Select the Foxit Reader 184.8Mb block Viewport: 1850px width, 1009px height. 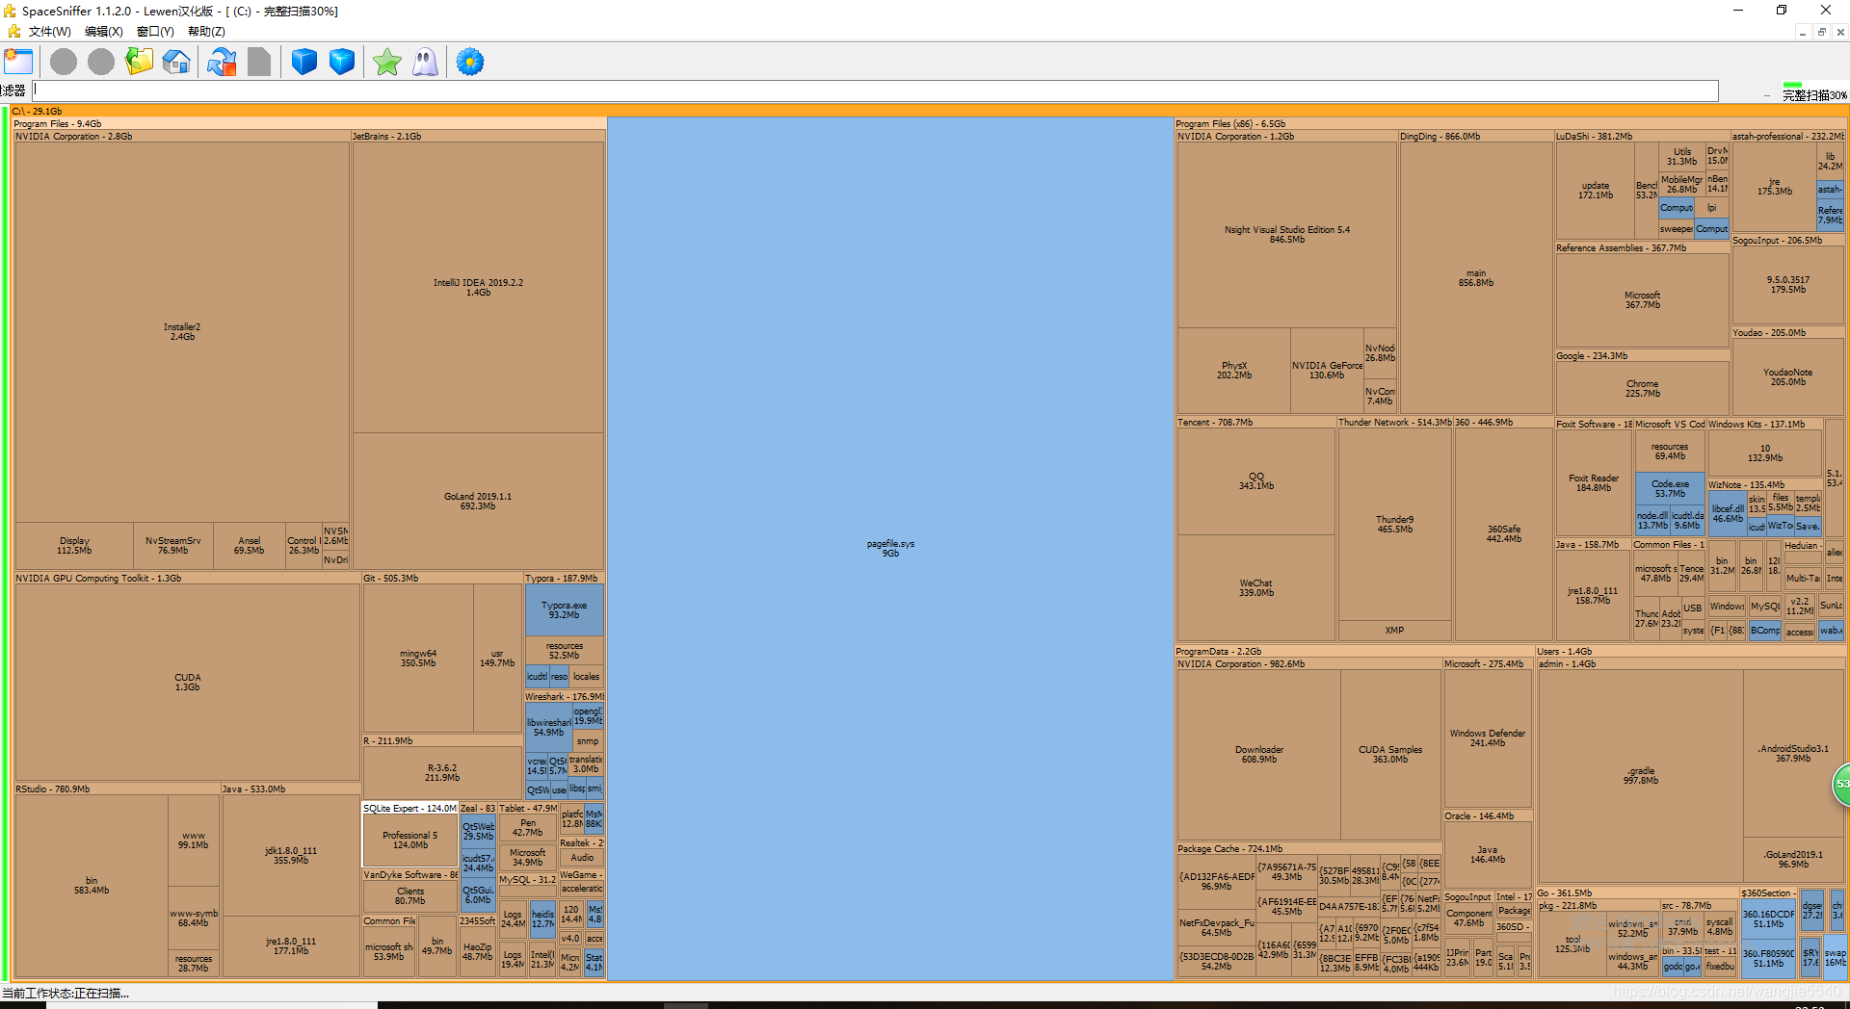(1594, 483)
